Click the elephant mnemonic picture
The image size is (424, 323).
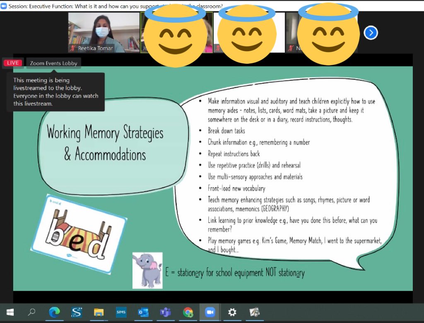click(x=147, y=270)
